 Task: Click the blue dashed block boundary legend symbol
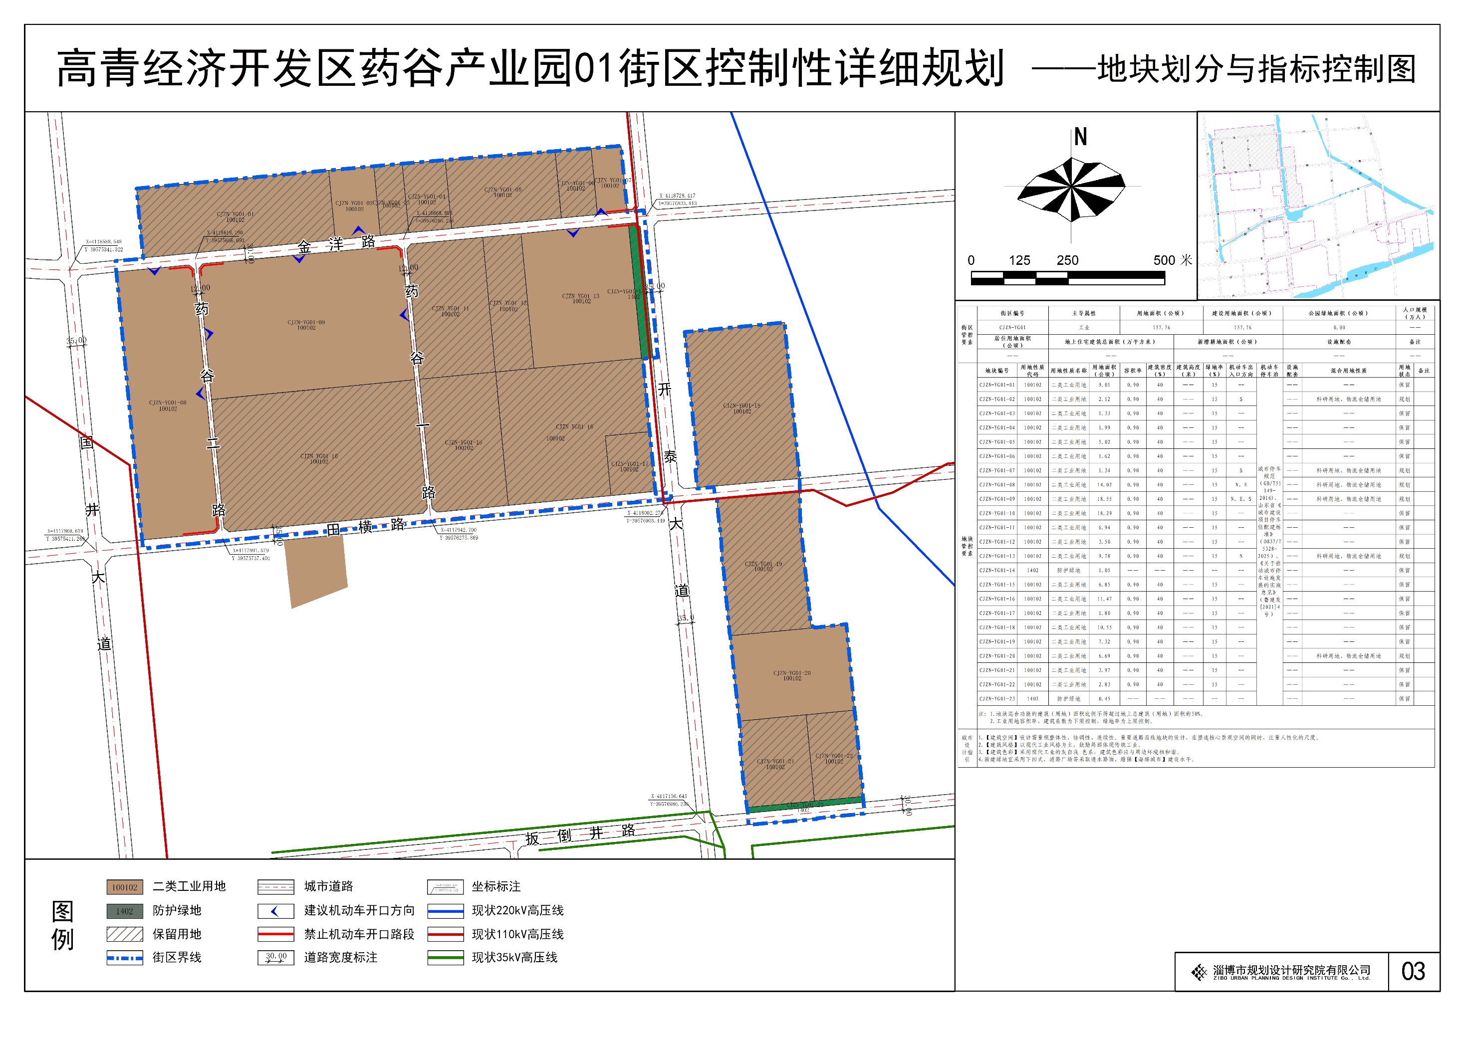point(125,958)
